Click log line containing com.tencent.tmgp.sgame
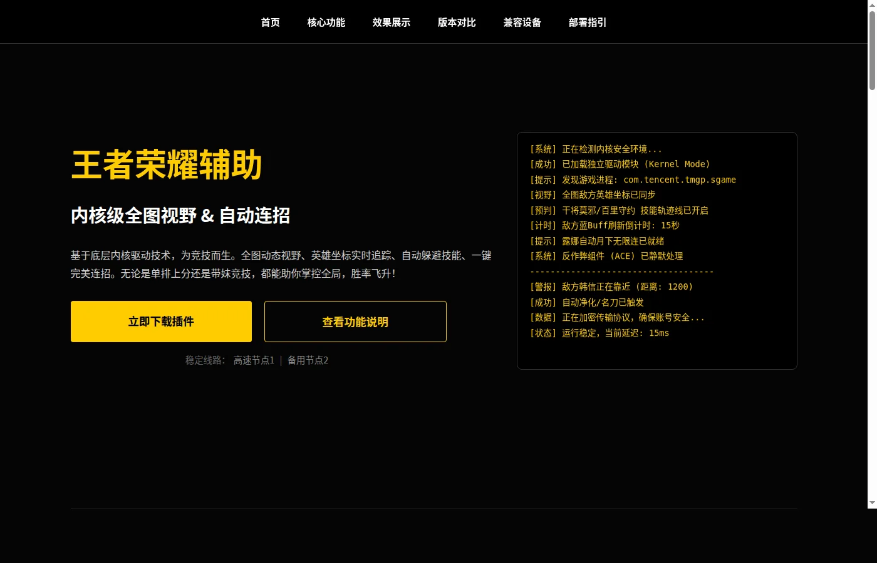877x563 pixels. coord(633,180)
